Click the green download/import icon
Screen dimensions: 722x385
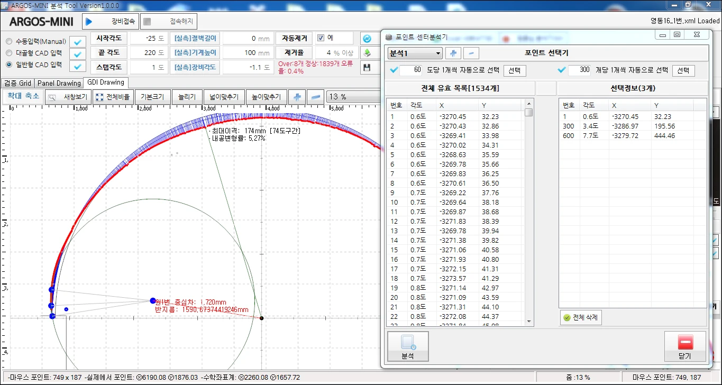click(367, 53)
